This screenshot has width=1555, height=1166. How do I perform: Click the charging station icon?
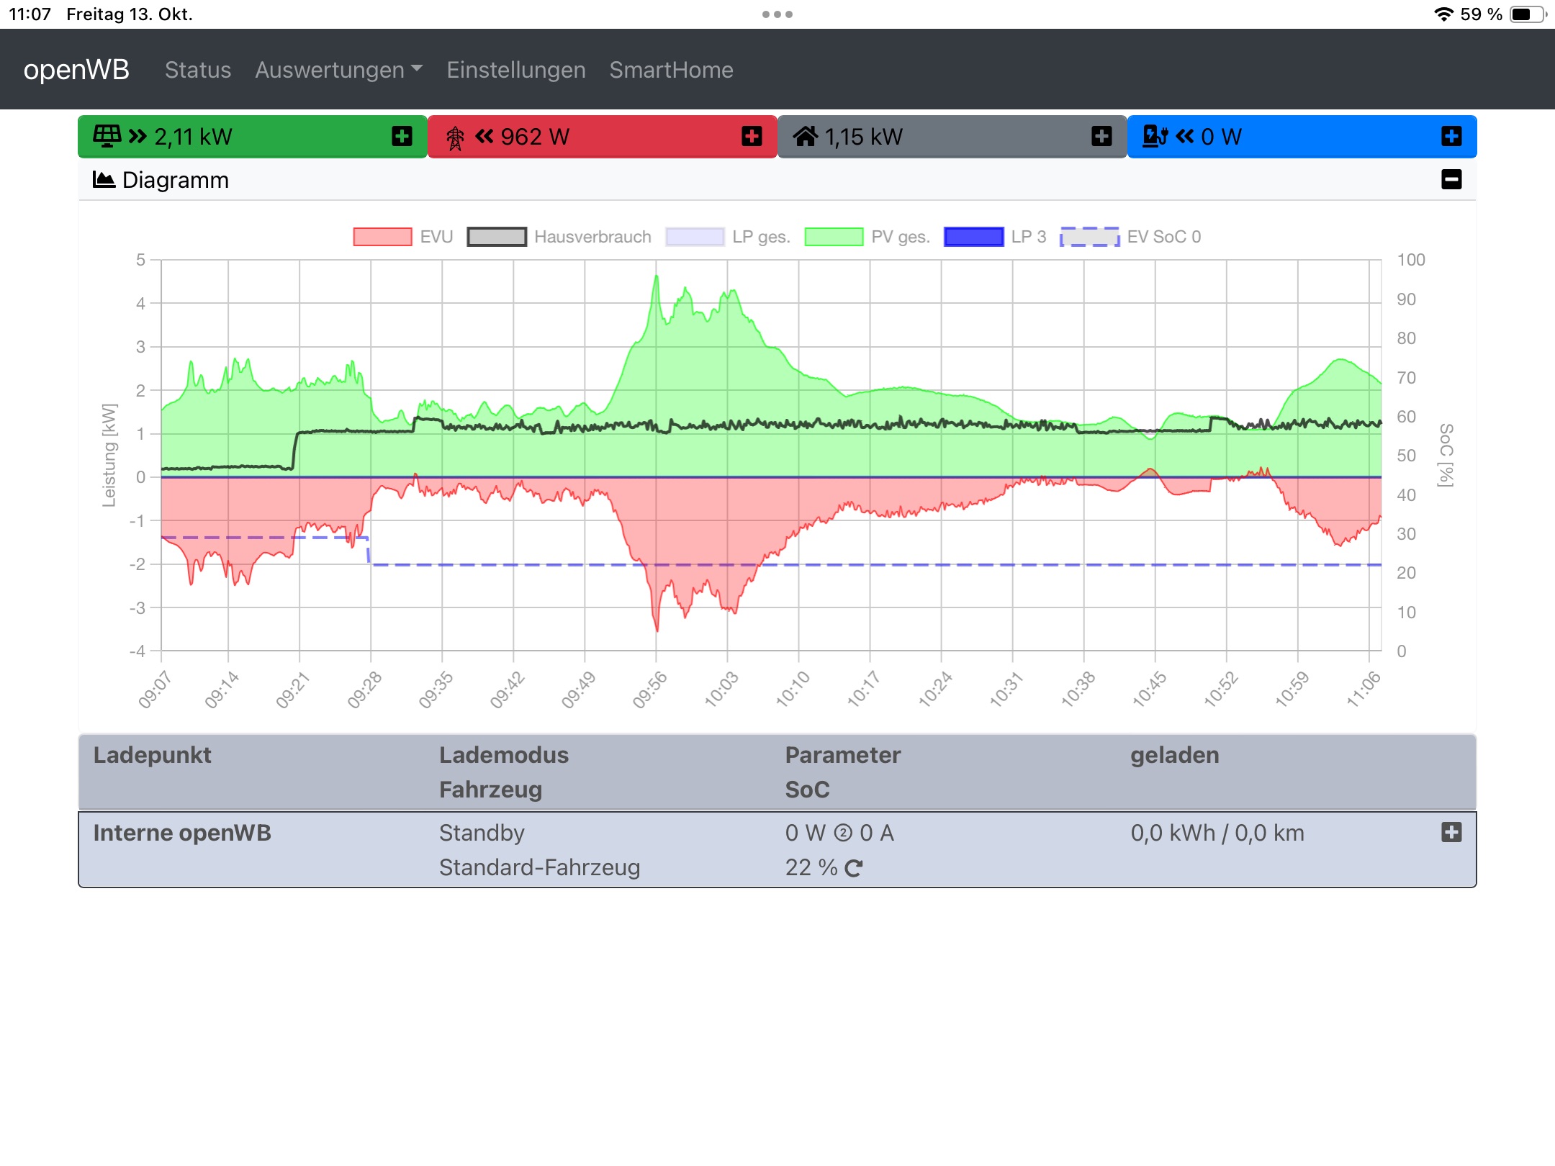(1155, 136)
